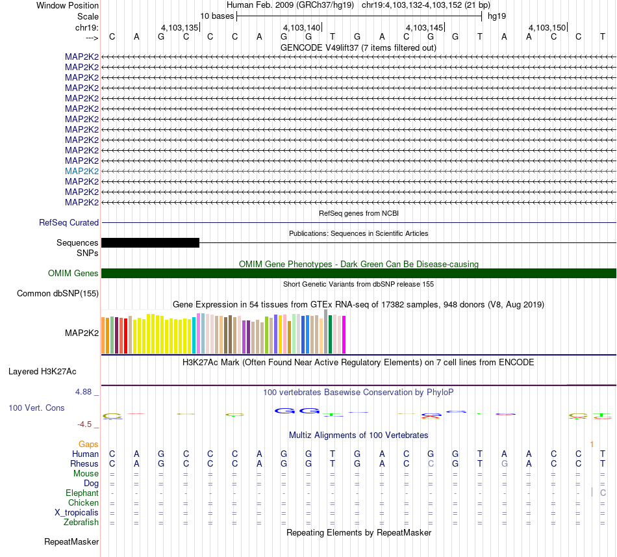Click the RefSeq genes from NCBI title

tap(359, 213)
